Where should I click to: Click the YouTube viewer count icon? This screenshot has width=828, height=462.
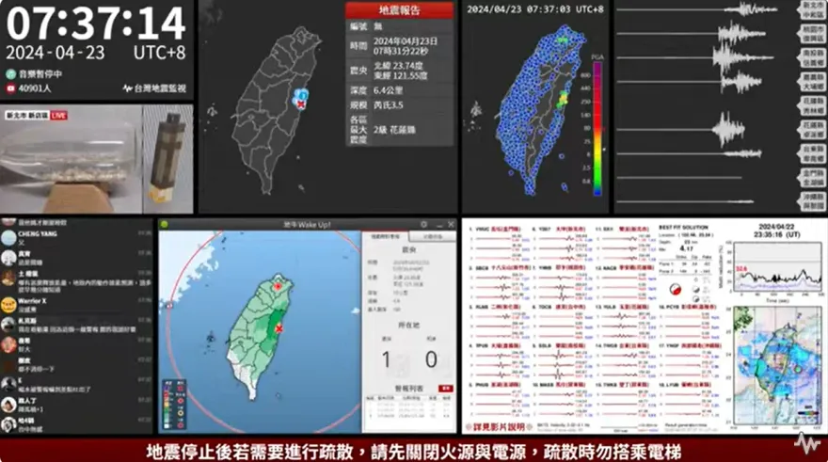pyautogui.click(x=11, y=88)
